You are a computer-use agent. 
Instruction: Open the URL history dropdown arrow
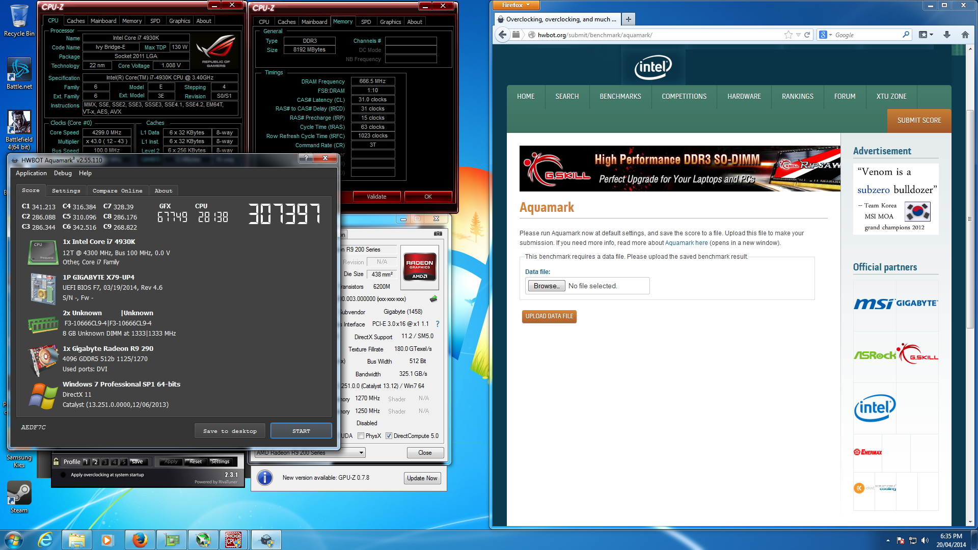pyautogui.click(x=798, y=35)
